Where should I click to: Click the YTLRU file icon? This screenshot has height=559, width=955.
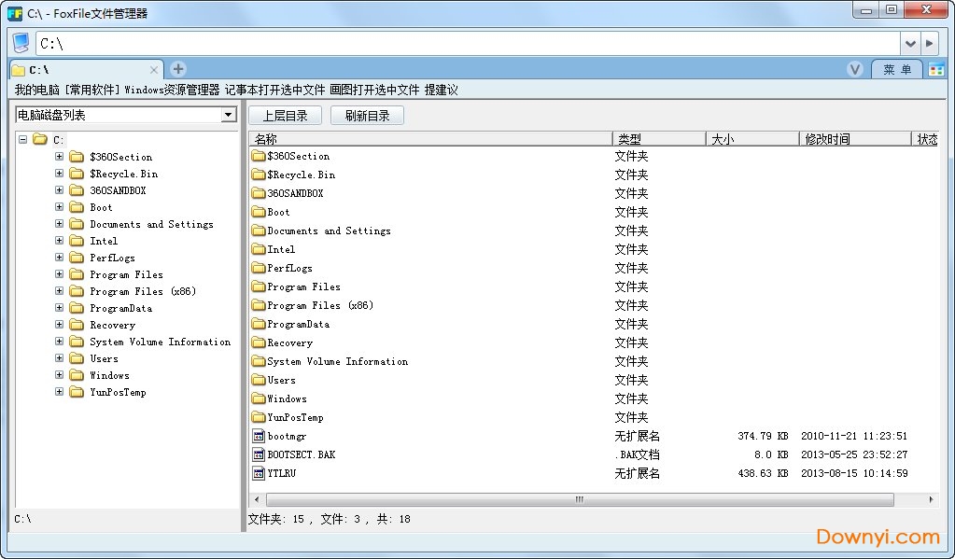tap(259, 473)
